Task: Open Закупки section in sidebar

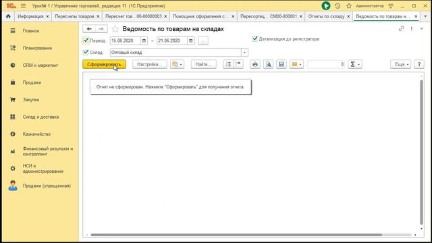Action: tap(31, 100)
